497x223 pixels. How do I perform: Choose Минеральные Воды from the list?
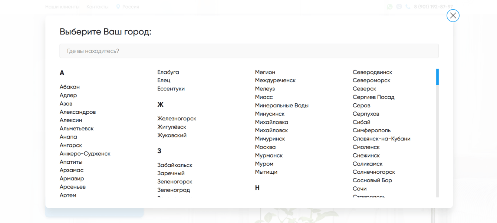(282, 106)
